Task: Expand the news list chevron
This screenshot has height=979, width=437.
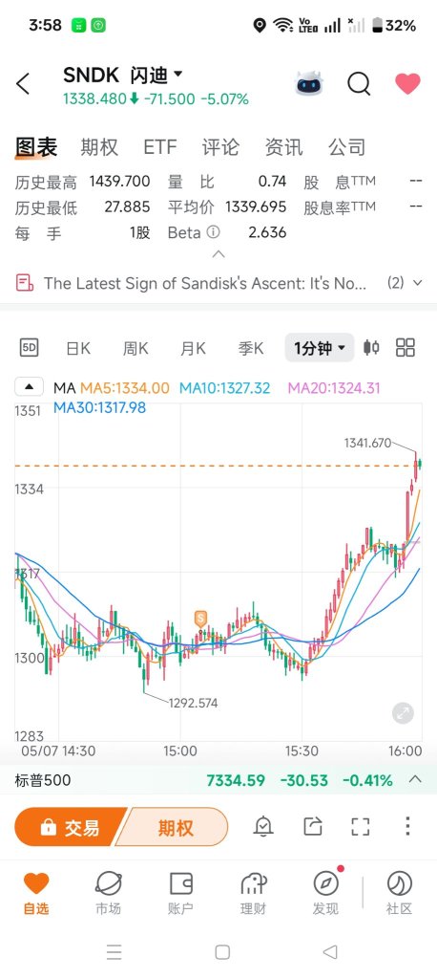Action: coord(418,283)
